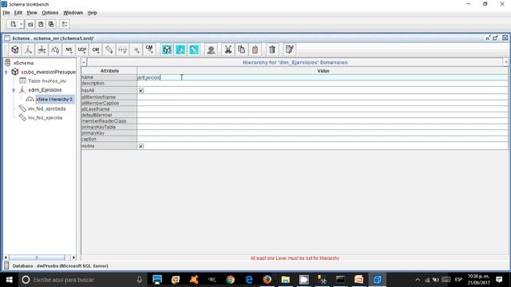This screenshot has width=511, height=287.
Task: Click the tree panel horizontal scrollbar right arrow
Action: [73, 258]
